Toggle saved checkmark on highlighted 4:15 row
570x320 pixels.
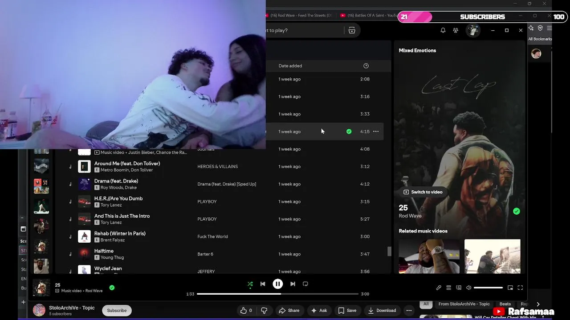[x=349, y=132]
